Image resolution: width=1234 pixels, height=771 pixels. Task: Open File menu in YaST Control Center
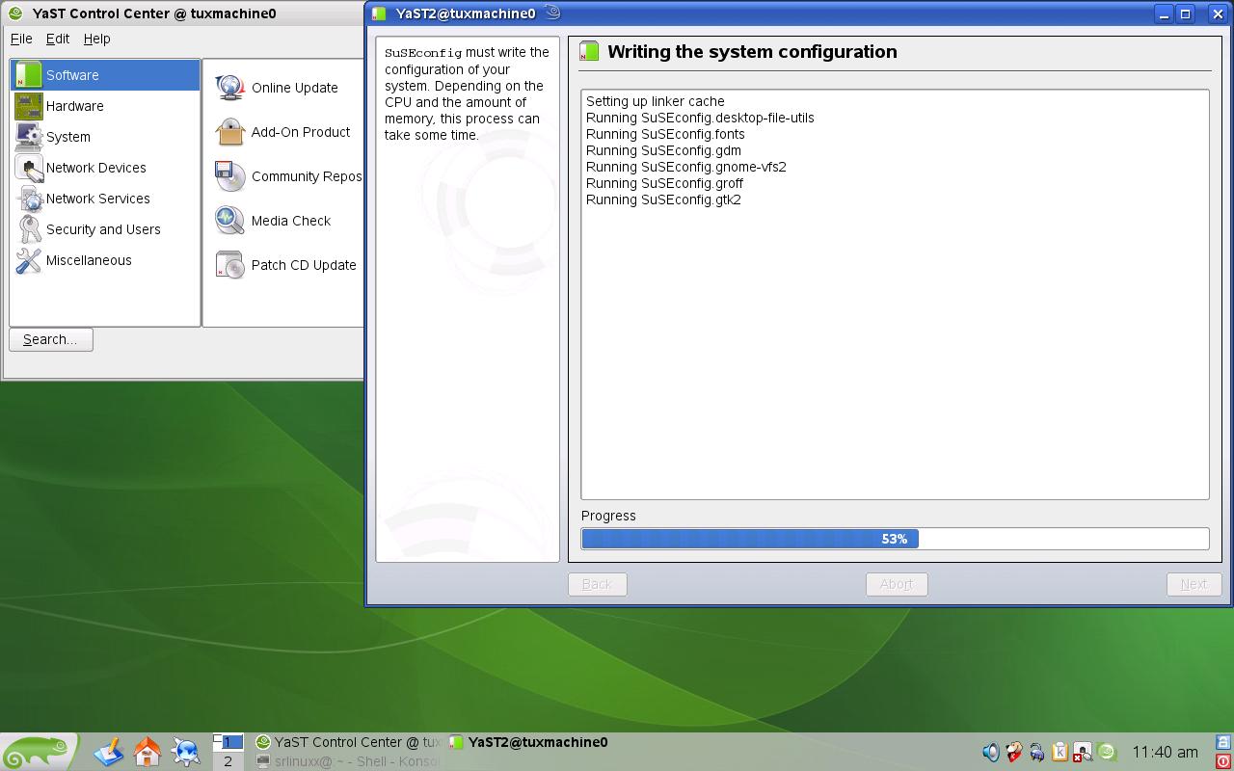coord(21,39)
